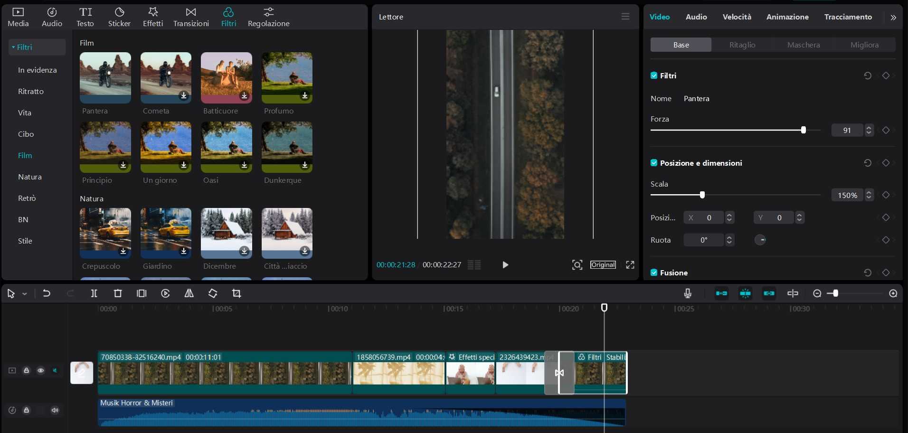Reset the Filtri settings
908x433 pixels.
point(868,75)
